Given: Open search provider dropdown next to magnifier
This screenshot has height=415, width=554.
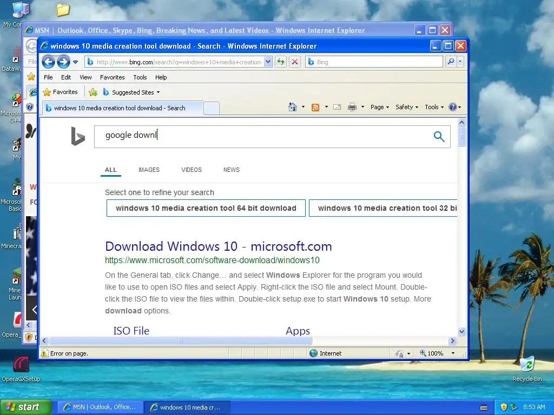Looking at the screenshot, I should tap(460, 62).
